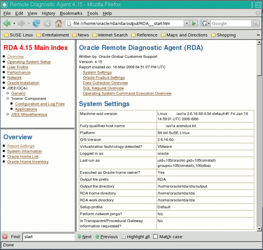Open the SUSE Linux bookmark folder
This screenshot has height=250, width=263.
[18, 35]
